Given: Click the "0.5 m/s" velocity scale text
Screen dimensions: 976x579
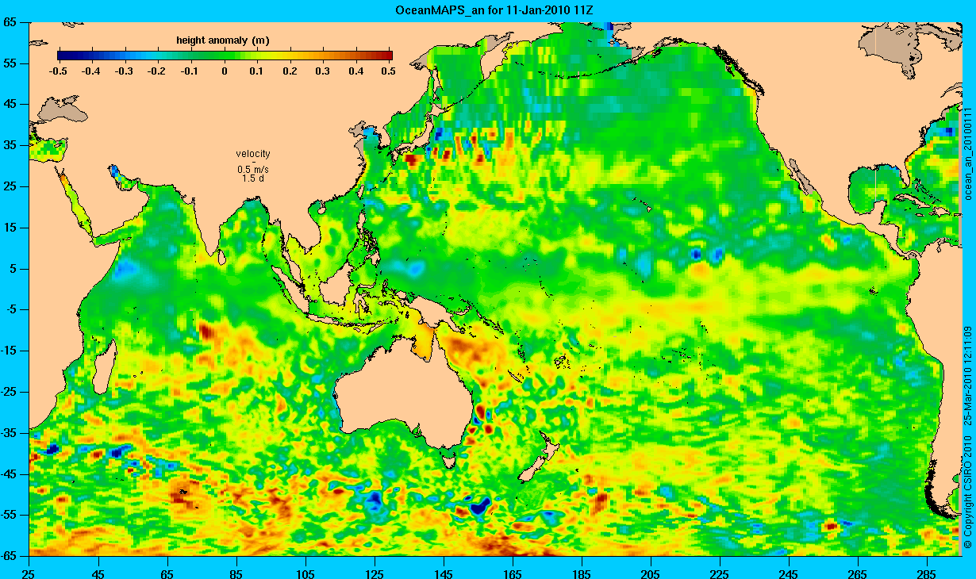Looking at the screenshot, I should pos(253,170).
